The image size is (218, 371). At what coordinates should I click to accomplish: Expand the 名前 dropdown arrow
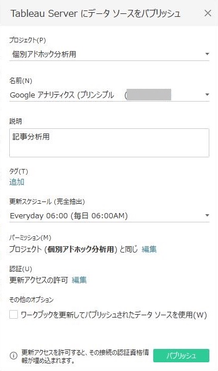(x=207, y=95)
